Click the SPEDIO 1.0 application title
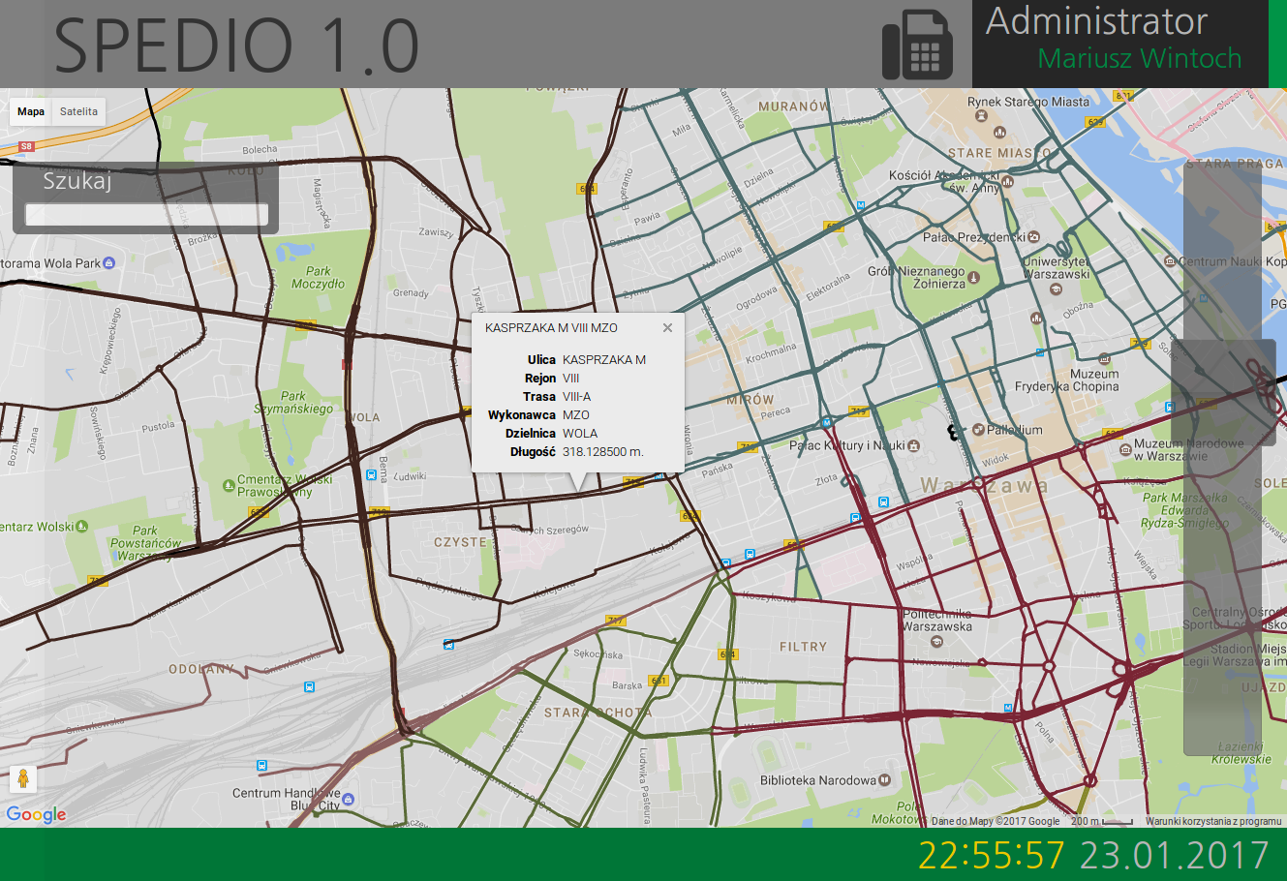1287x881 pixels. click(x=236, y=46)
